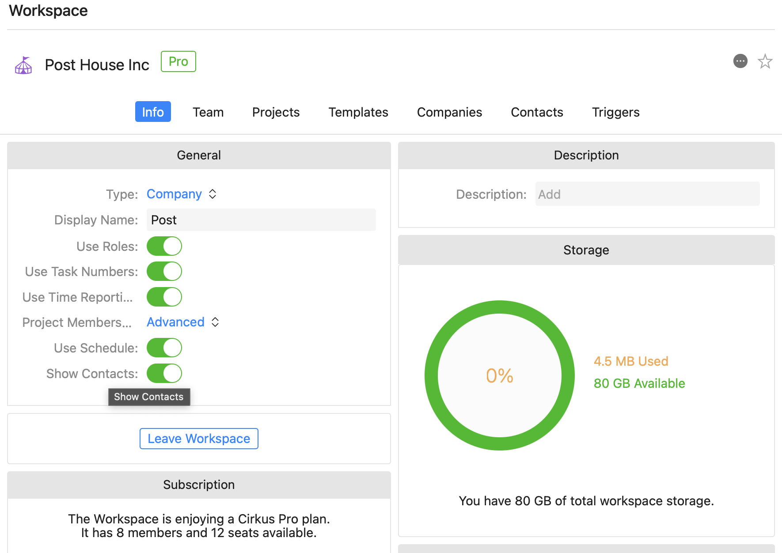Image resolution: width=782 pixels, height=553 pixels.
Task: Click the Subscription section header
Action: pos(199,485)
